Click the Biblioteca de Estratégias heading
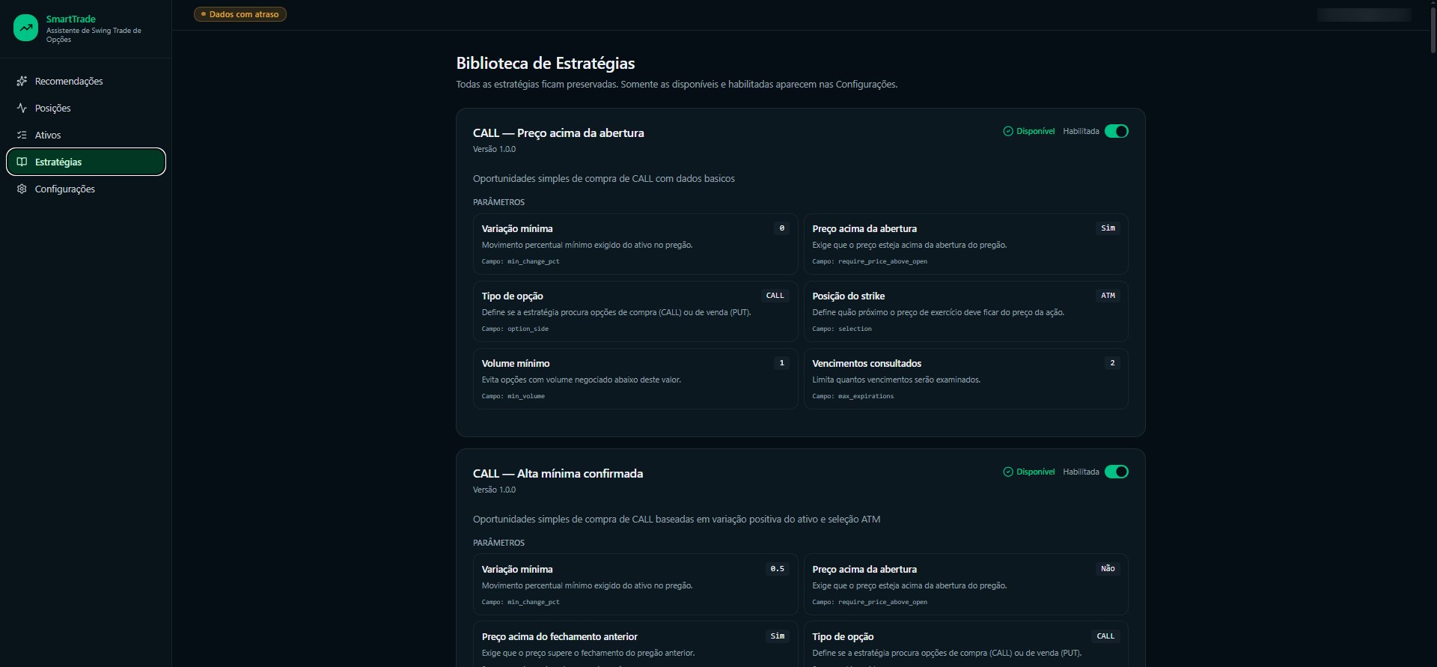The height and width of the screenshot is (667, 1437). point(546,64)
